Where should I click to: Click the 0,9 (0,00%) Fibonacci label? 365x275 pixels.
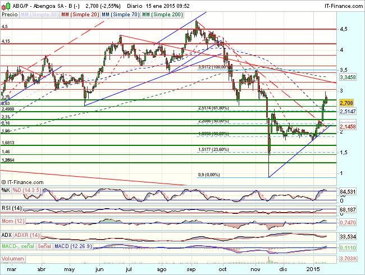click(209, 175)
